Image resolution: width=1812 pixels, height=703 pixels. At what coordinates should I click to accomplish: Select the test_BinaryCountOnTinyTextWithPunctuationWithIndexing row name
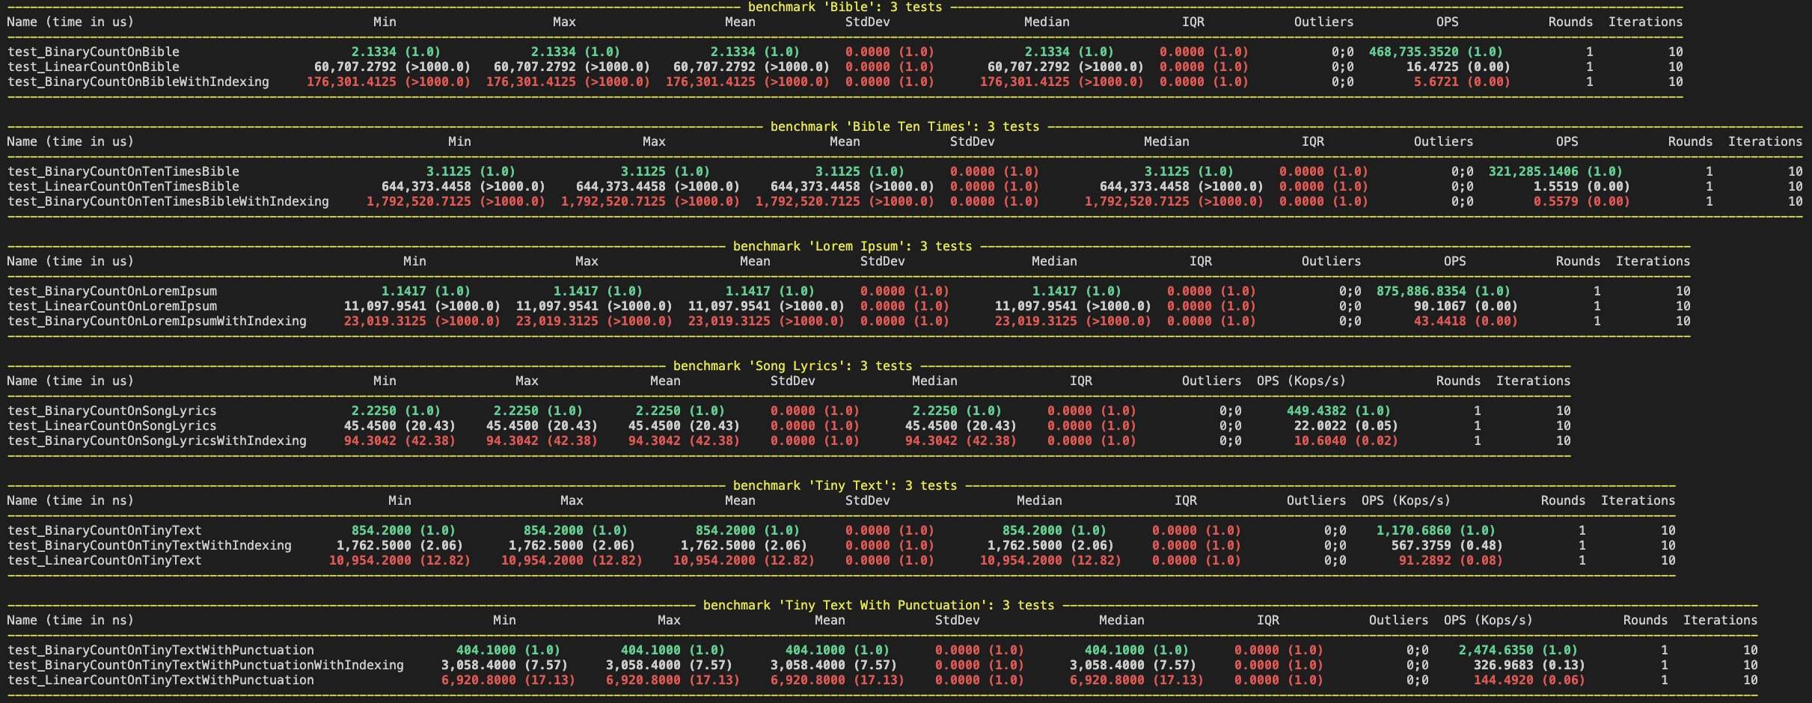[x=206, y=666]
